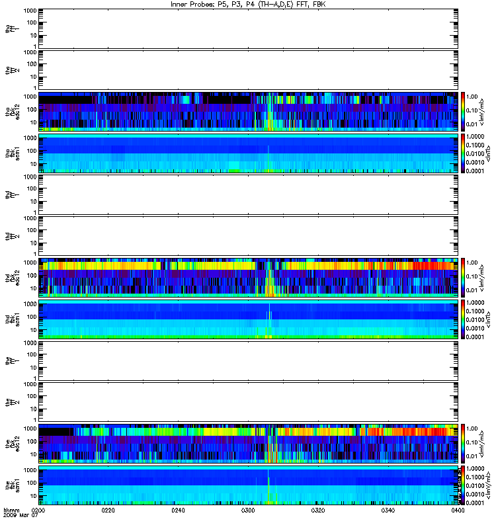Click the 0220 time axis label
The width and height of the screenshot is (496, 529).
(x=108, y=510)
